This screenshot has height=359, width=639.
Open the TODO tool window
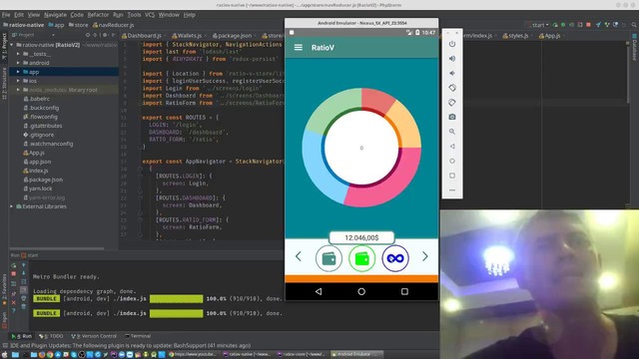tap(51, 336)
